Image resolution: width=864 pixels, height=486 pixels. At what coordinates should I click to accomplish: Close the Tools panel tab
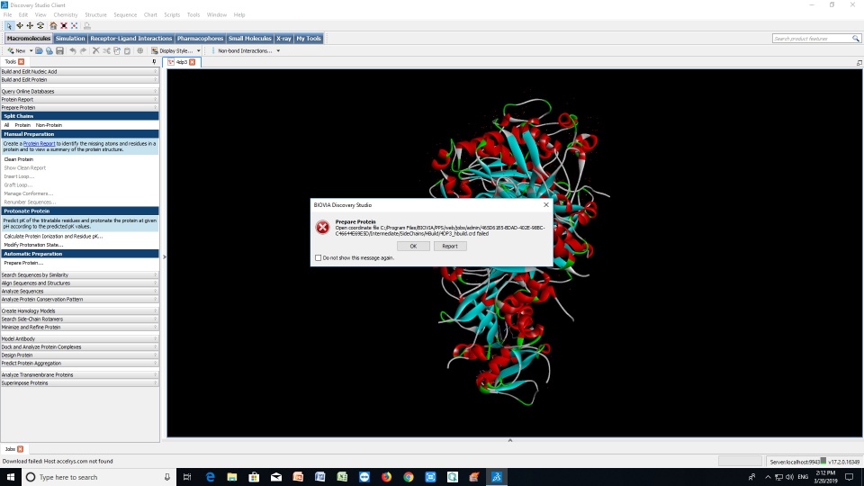tap(21, 62)
